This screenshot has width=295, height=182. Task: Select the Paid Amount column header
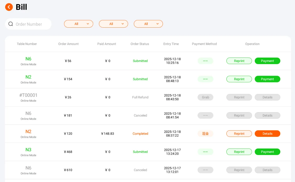tap(107, 44)
